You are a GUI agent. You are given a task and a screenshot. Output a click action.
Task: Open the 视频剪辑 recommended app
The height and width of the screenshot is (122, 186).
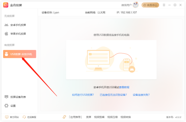click(99, 117)
